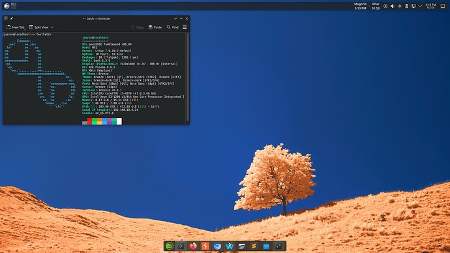Launch Firefox from the dock

point(193,246)
